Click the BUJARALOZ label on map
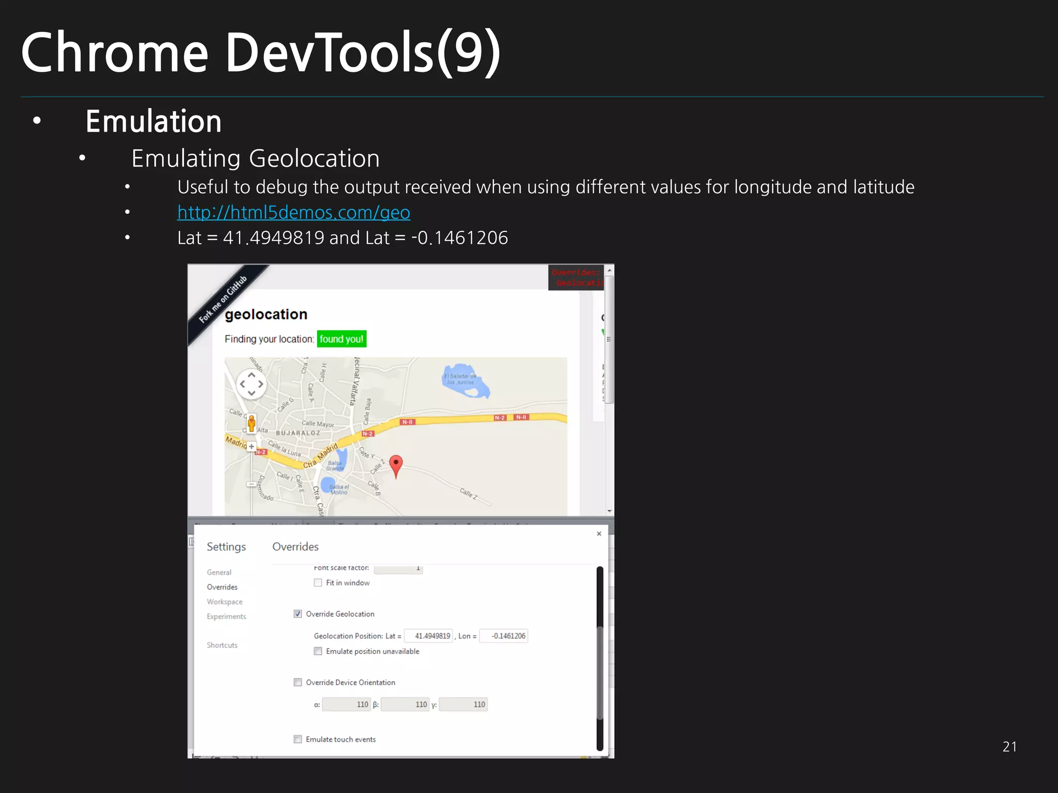 click(x=298, y=433)
